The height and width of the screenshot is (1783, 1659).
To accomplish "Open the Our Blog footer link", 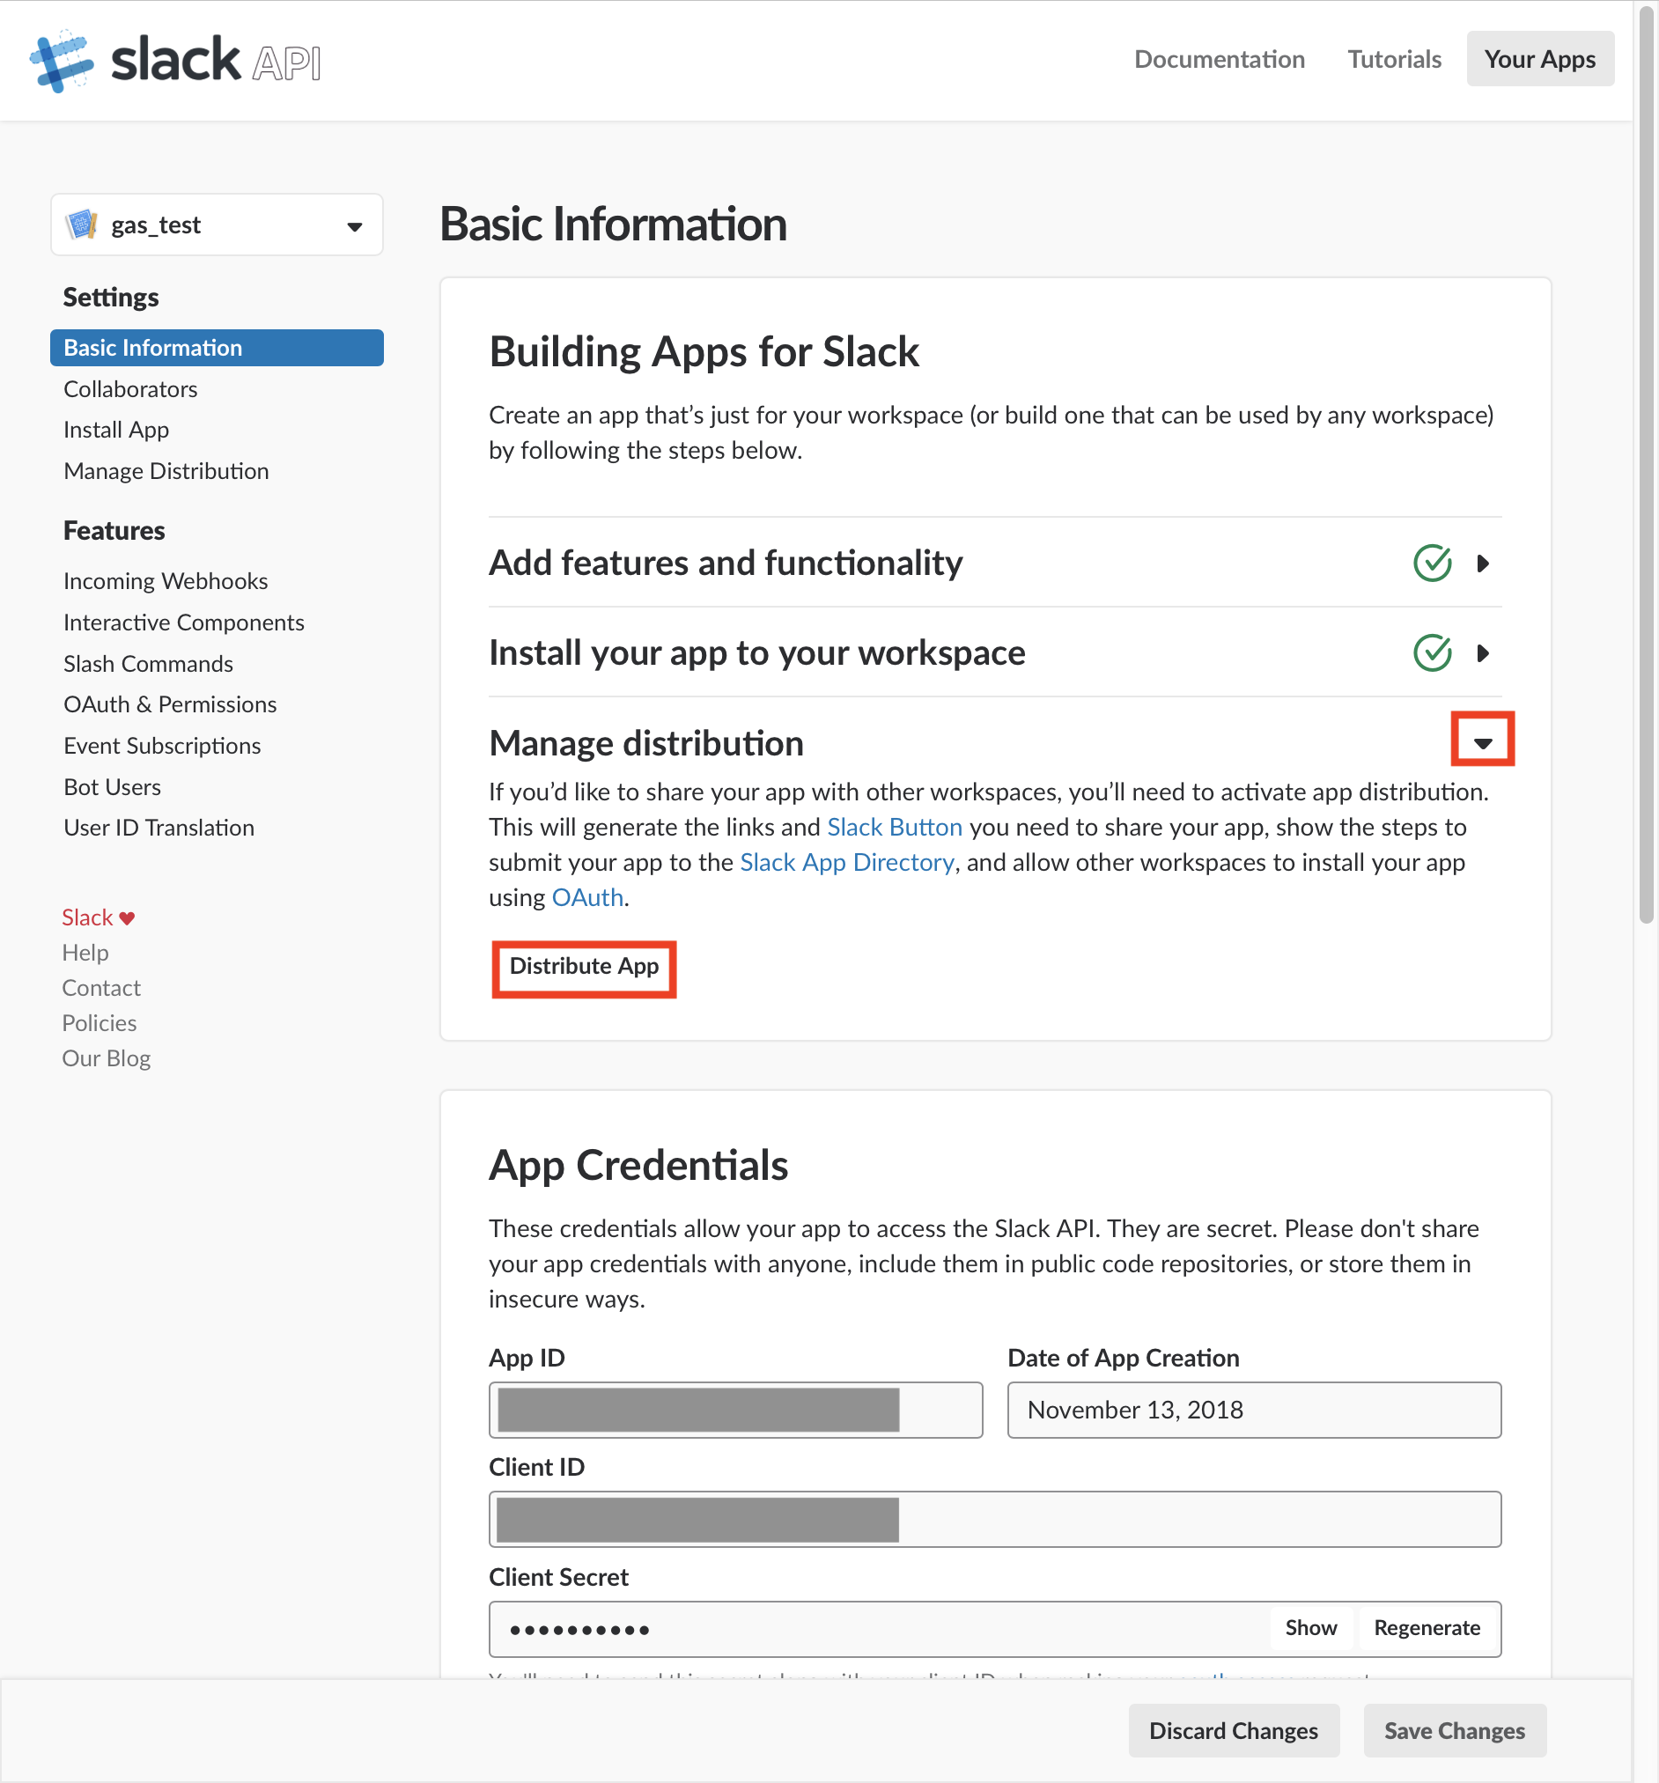I will coord(107,1059).
